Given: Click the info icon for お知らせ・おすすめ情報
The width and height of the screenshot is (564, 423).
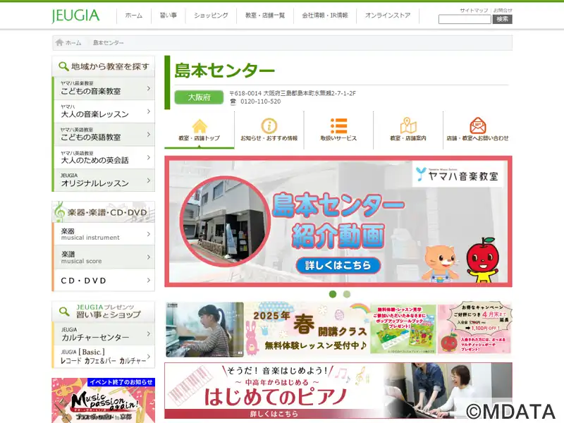Looking at the screenshot, I should [269, 126].
